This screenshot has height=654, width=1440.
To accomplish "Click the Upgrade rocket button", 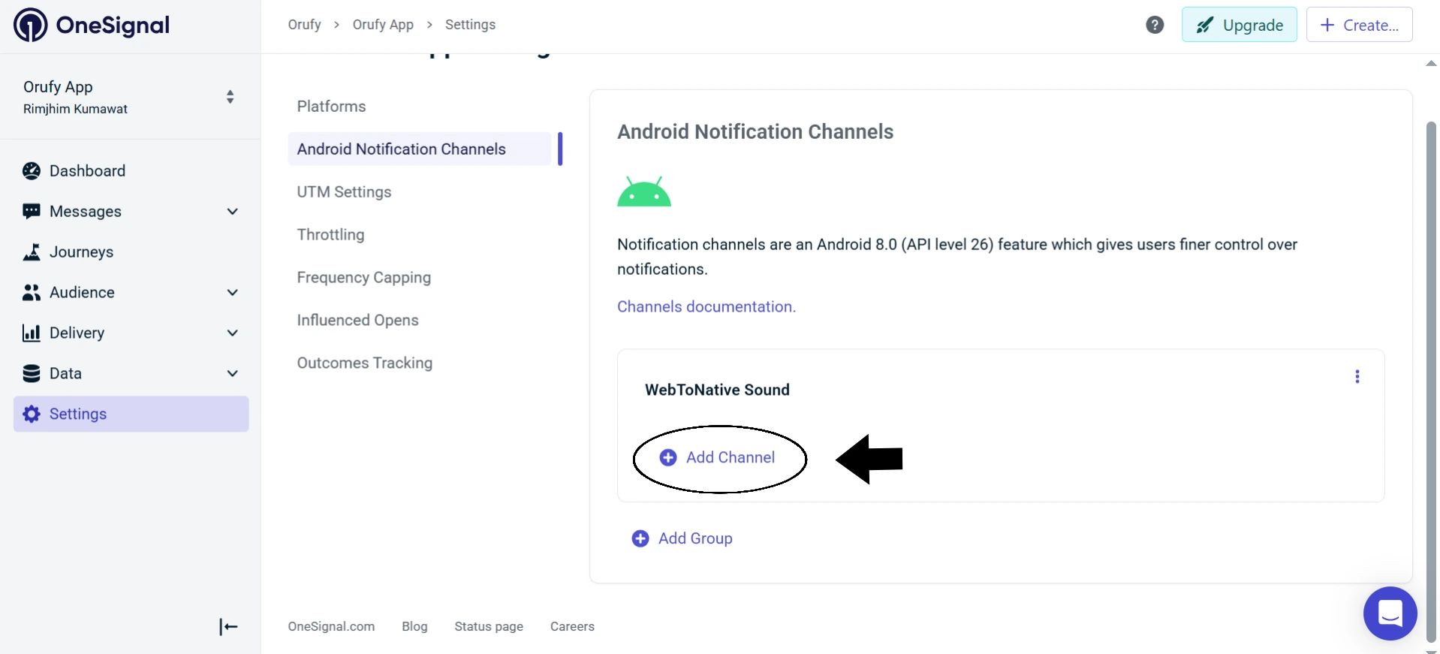I will pyautogui.click(x=1239, y=25).
